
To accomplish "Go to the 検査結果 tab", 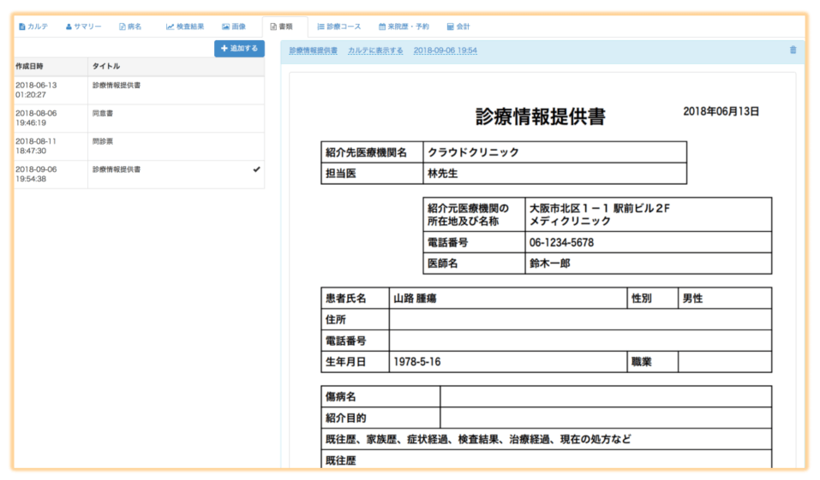I will [185, 27].
